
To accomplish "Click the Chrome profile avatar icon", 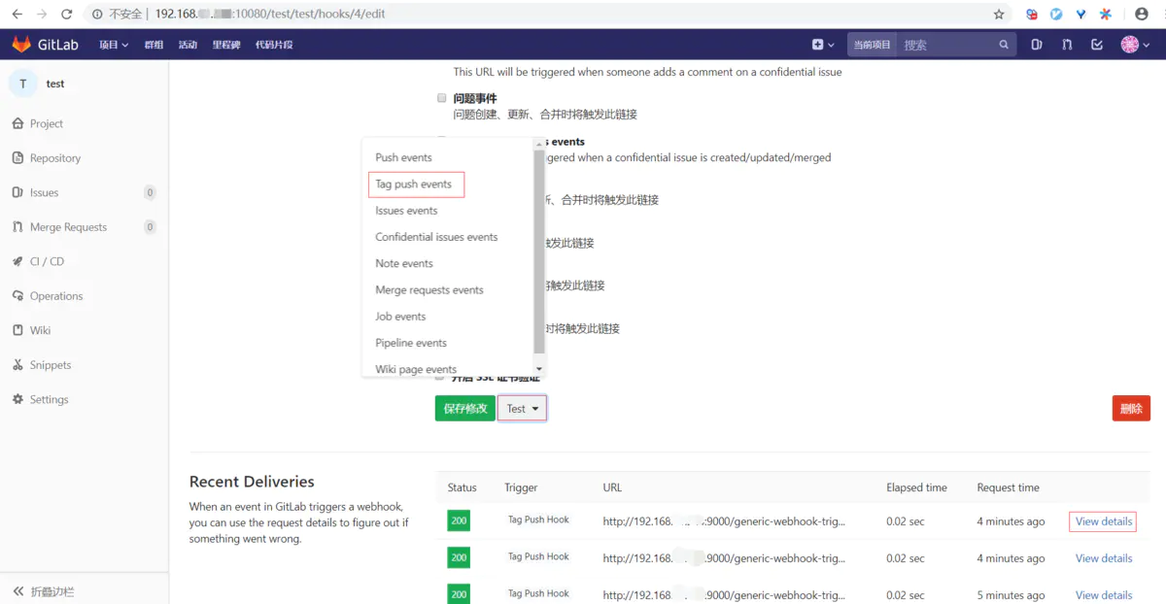I will [x=1142, y=15].
